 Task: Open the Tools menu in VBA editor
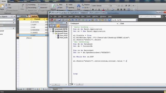(x=88, y=17)
